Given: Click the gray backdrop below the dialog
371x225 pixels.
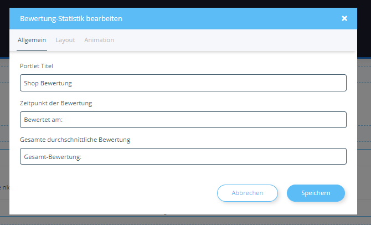Looking at the screenshot, I should 185,220.
